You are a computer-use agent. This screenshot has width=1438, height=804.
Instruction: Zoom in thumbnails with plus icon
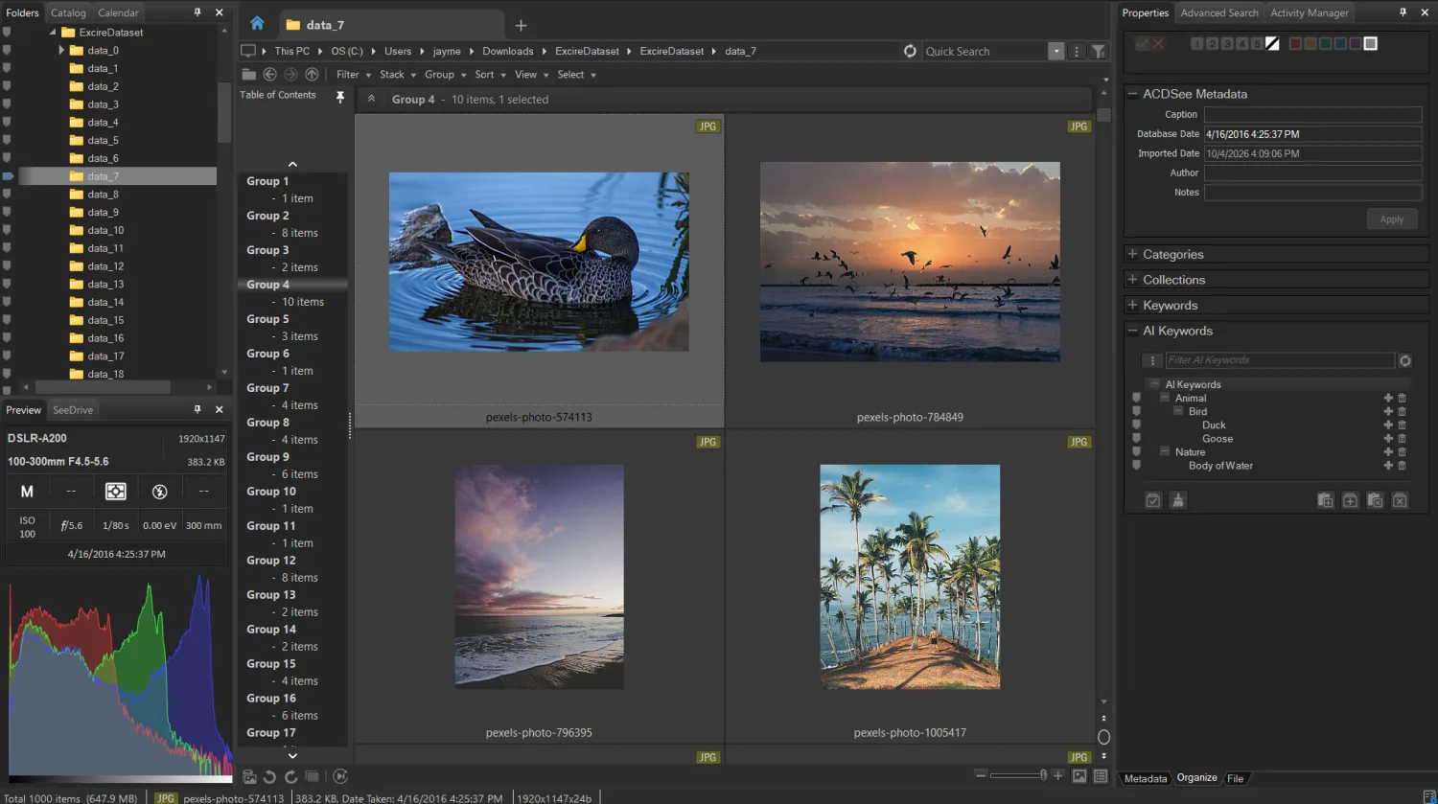coord(1058,775)
